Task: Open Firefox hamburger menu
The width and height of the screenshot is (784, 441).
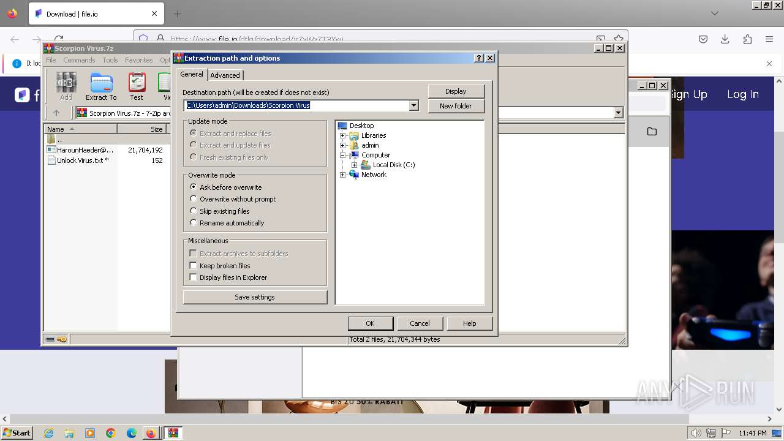Action: coord(769,39)
